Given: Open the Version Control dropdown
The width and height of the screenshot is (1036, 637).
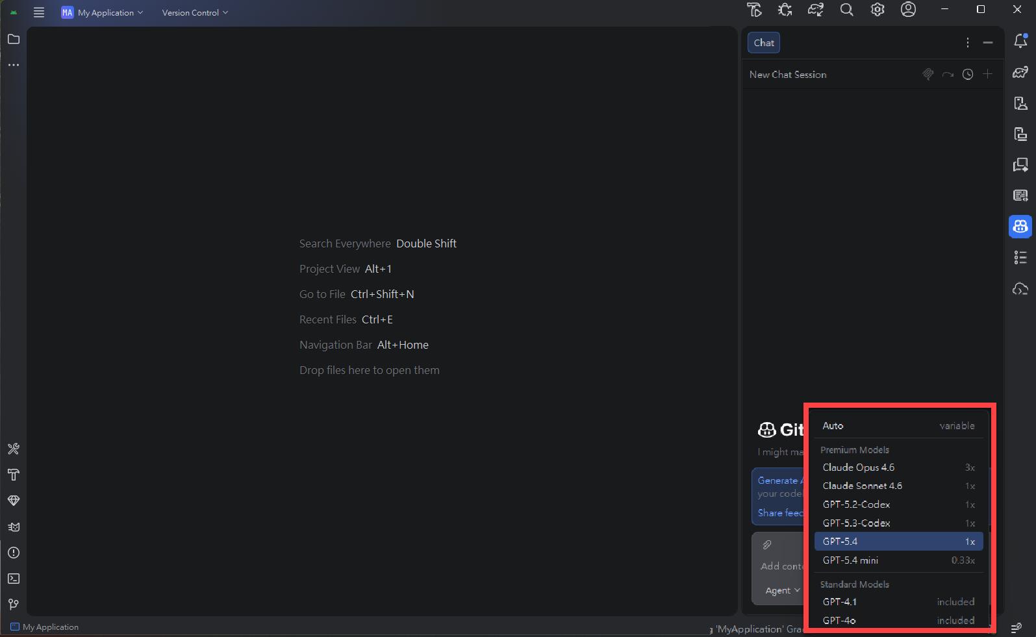Looking at the screenshot, I should tap(195, 12).
